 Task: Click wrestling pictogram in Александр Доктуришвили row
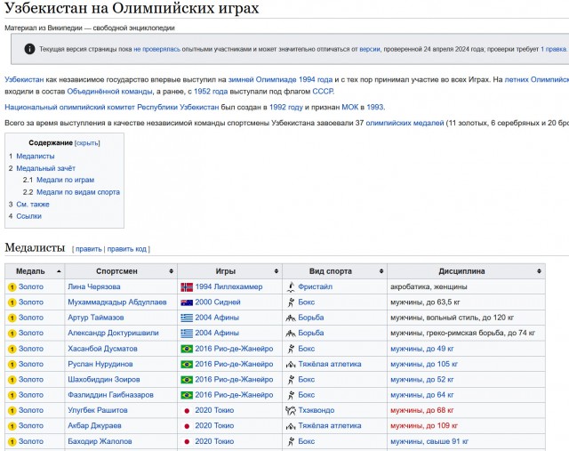[291, 334]
